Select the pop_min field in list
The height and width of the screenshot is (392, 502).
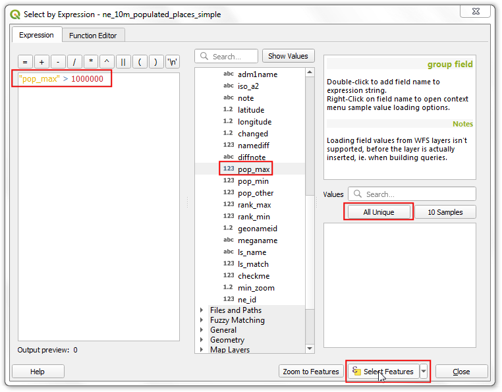click(x=253, y=181)
